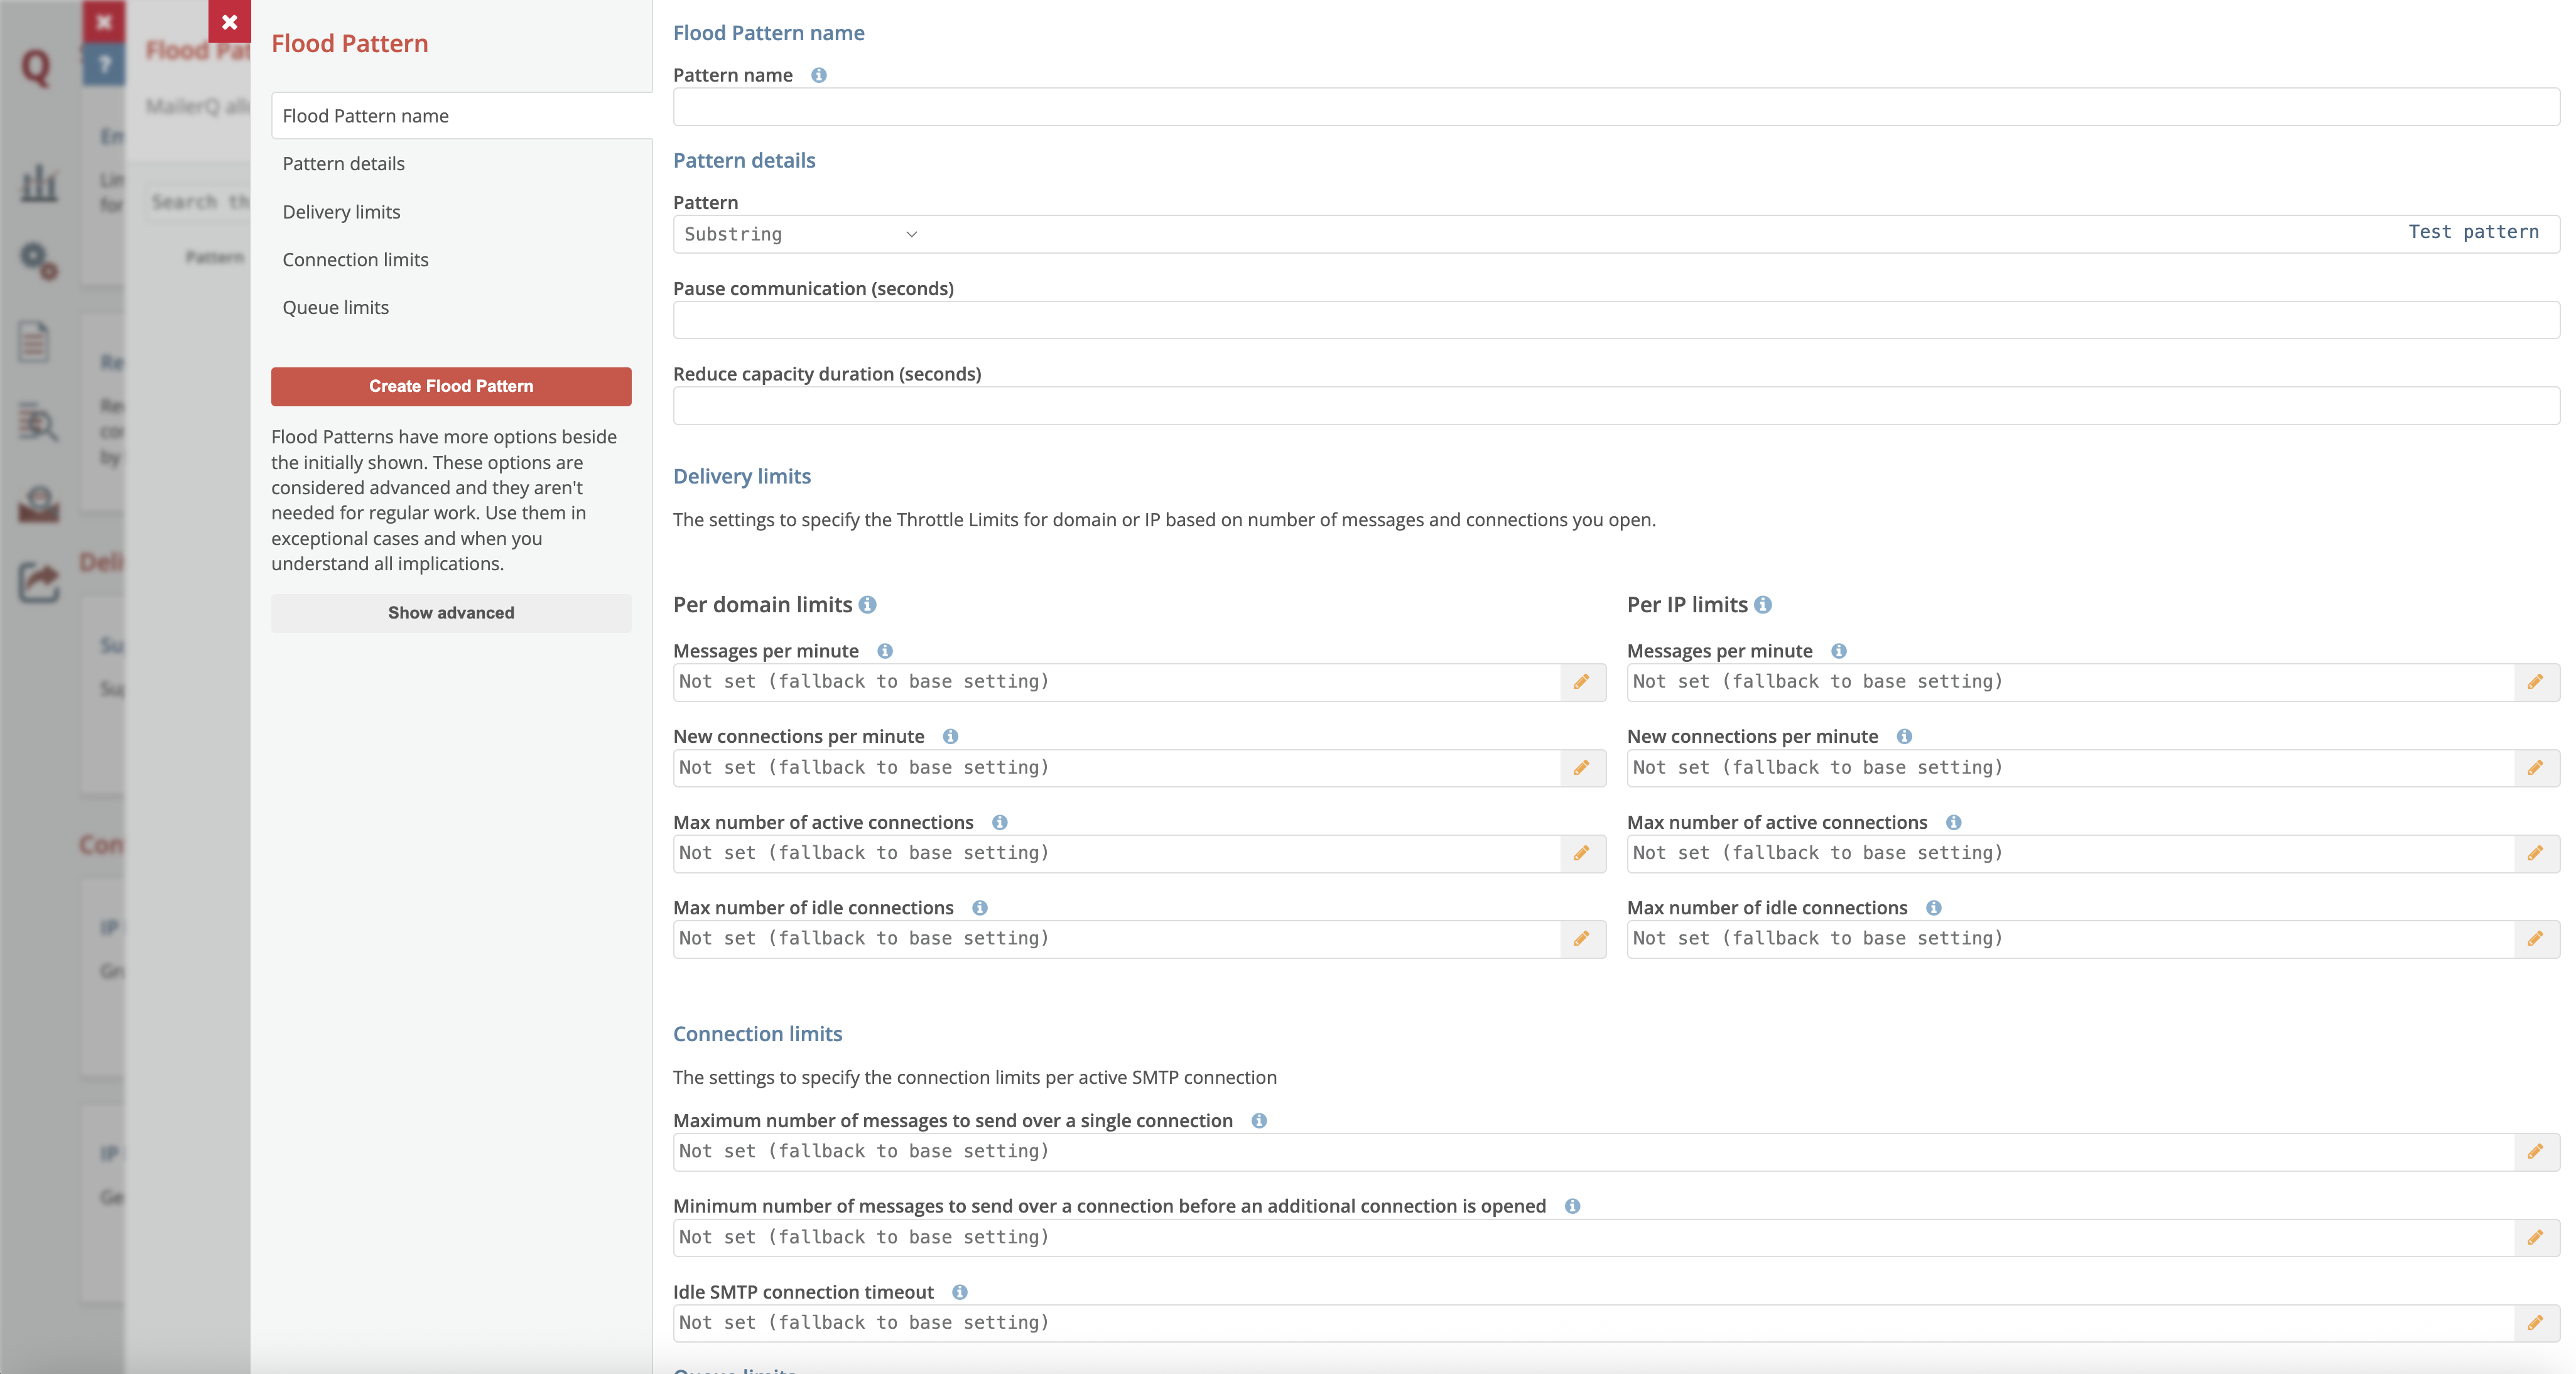2576x1374 pixels.
Task: Click the background panel red close button
Action: [103, 21]
